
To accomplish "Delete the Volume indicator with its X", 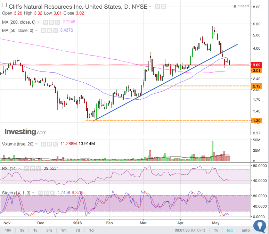I will 55,144.
